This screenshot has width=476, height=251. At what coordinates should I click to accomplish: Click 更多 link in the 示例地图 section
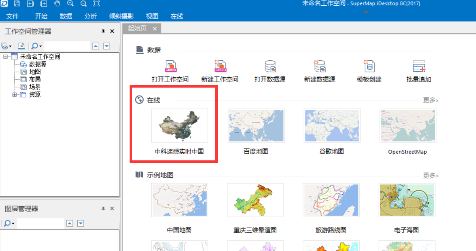coord(431,176)
